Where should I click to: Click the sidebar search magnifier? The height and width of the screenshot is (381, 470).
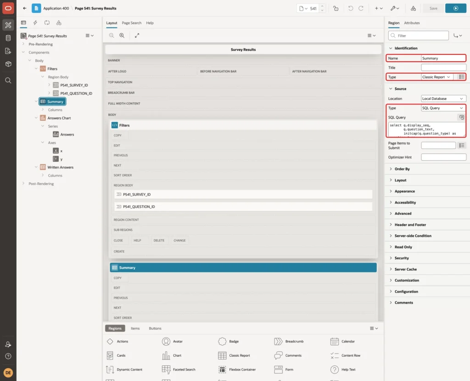8,81
